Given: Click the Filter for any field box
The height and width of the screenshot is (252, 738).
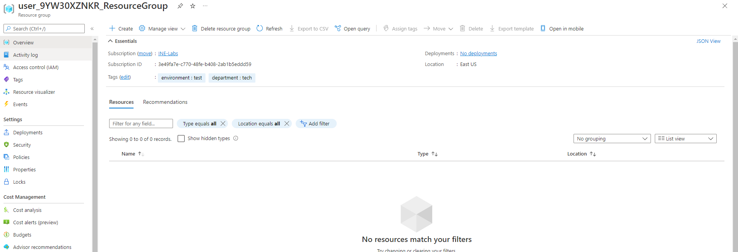Looking at the screenshot, I should 141,123.
